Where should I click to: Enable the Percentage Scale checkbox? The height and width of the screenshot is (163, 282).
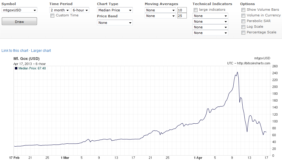(243, 32)
